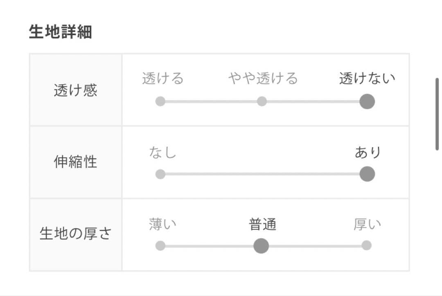Click the 普通 label text
Image resolution: width=442 pixels, height=296 pixels.
pyautogui.click(x=262, y=224)
